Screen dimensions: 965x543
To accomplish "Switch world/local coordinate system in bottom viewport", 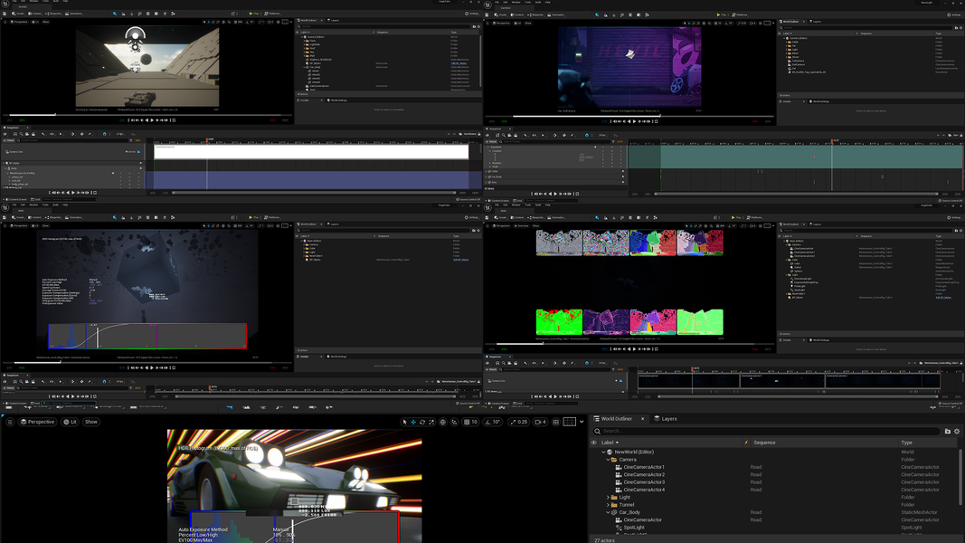I will click(x=442, y=422).
